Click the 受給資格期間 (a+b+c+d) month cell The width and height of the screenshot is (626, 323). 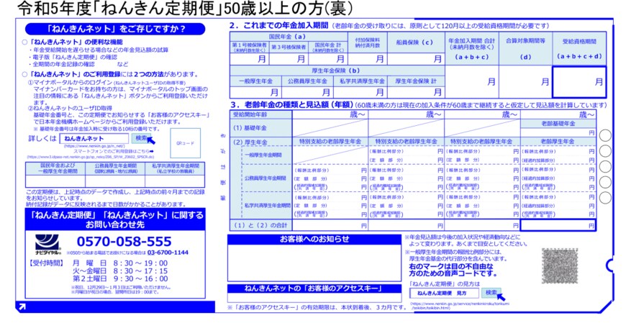point(579,82)
